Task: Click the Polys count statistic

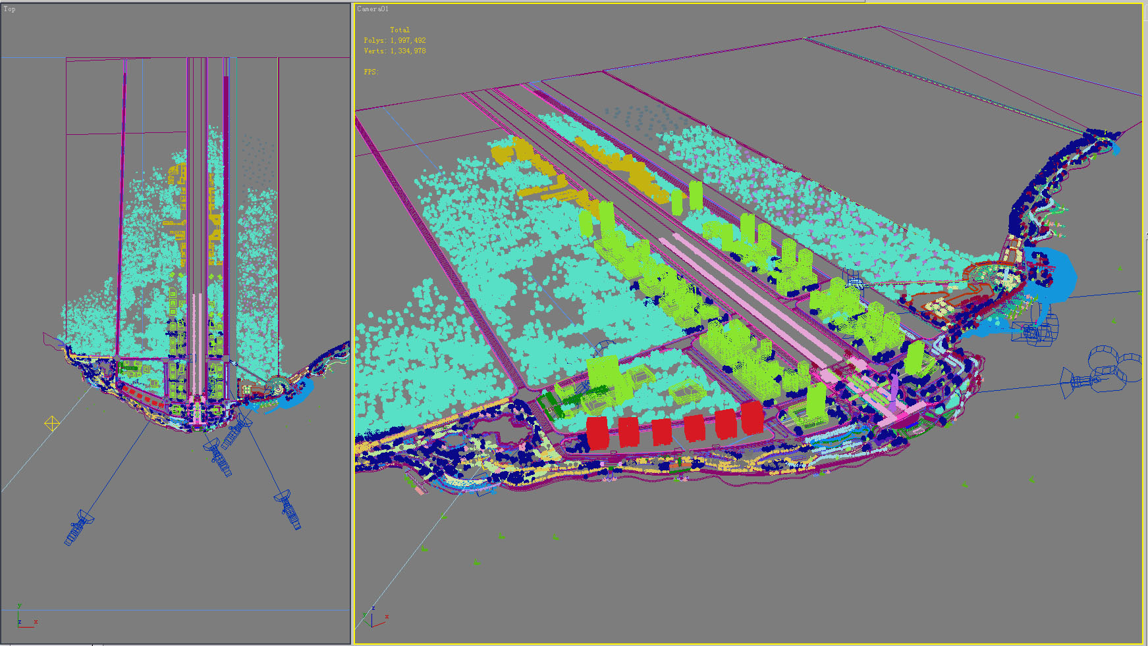Action: pos(395,40)
